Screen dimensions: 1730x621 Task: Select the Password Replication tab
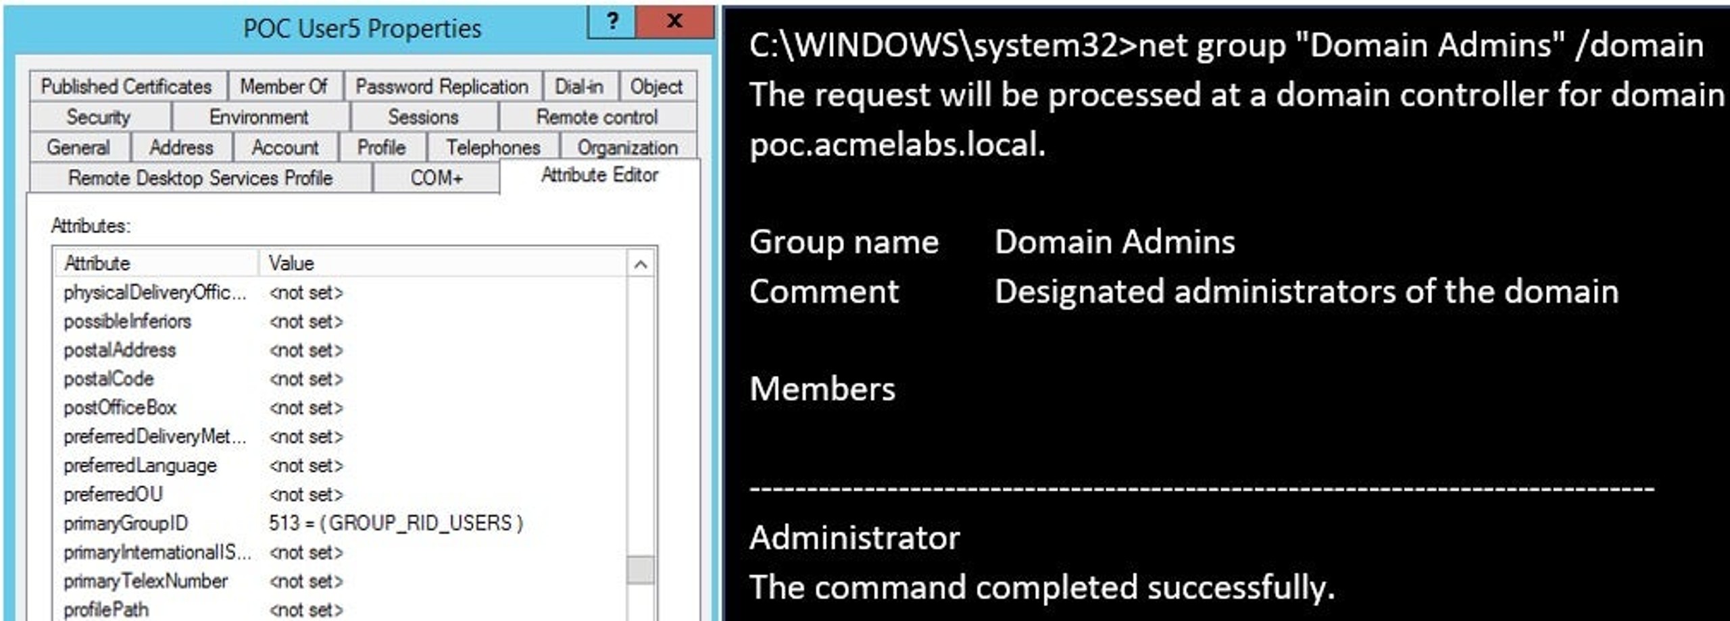442,86
